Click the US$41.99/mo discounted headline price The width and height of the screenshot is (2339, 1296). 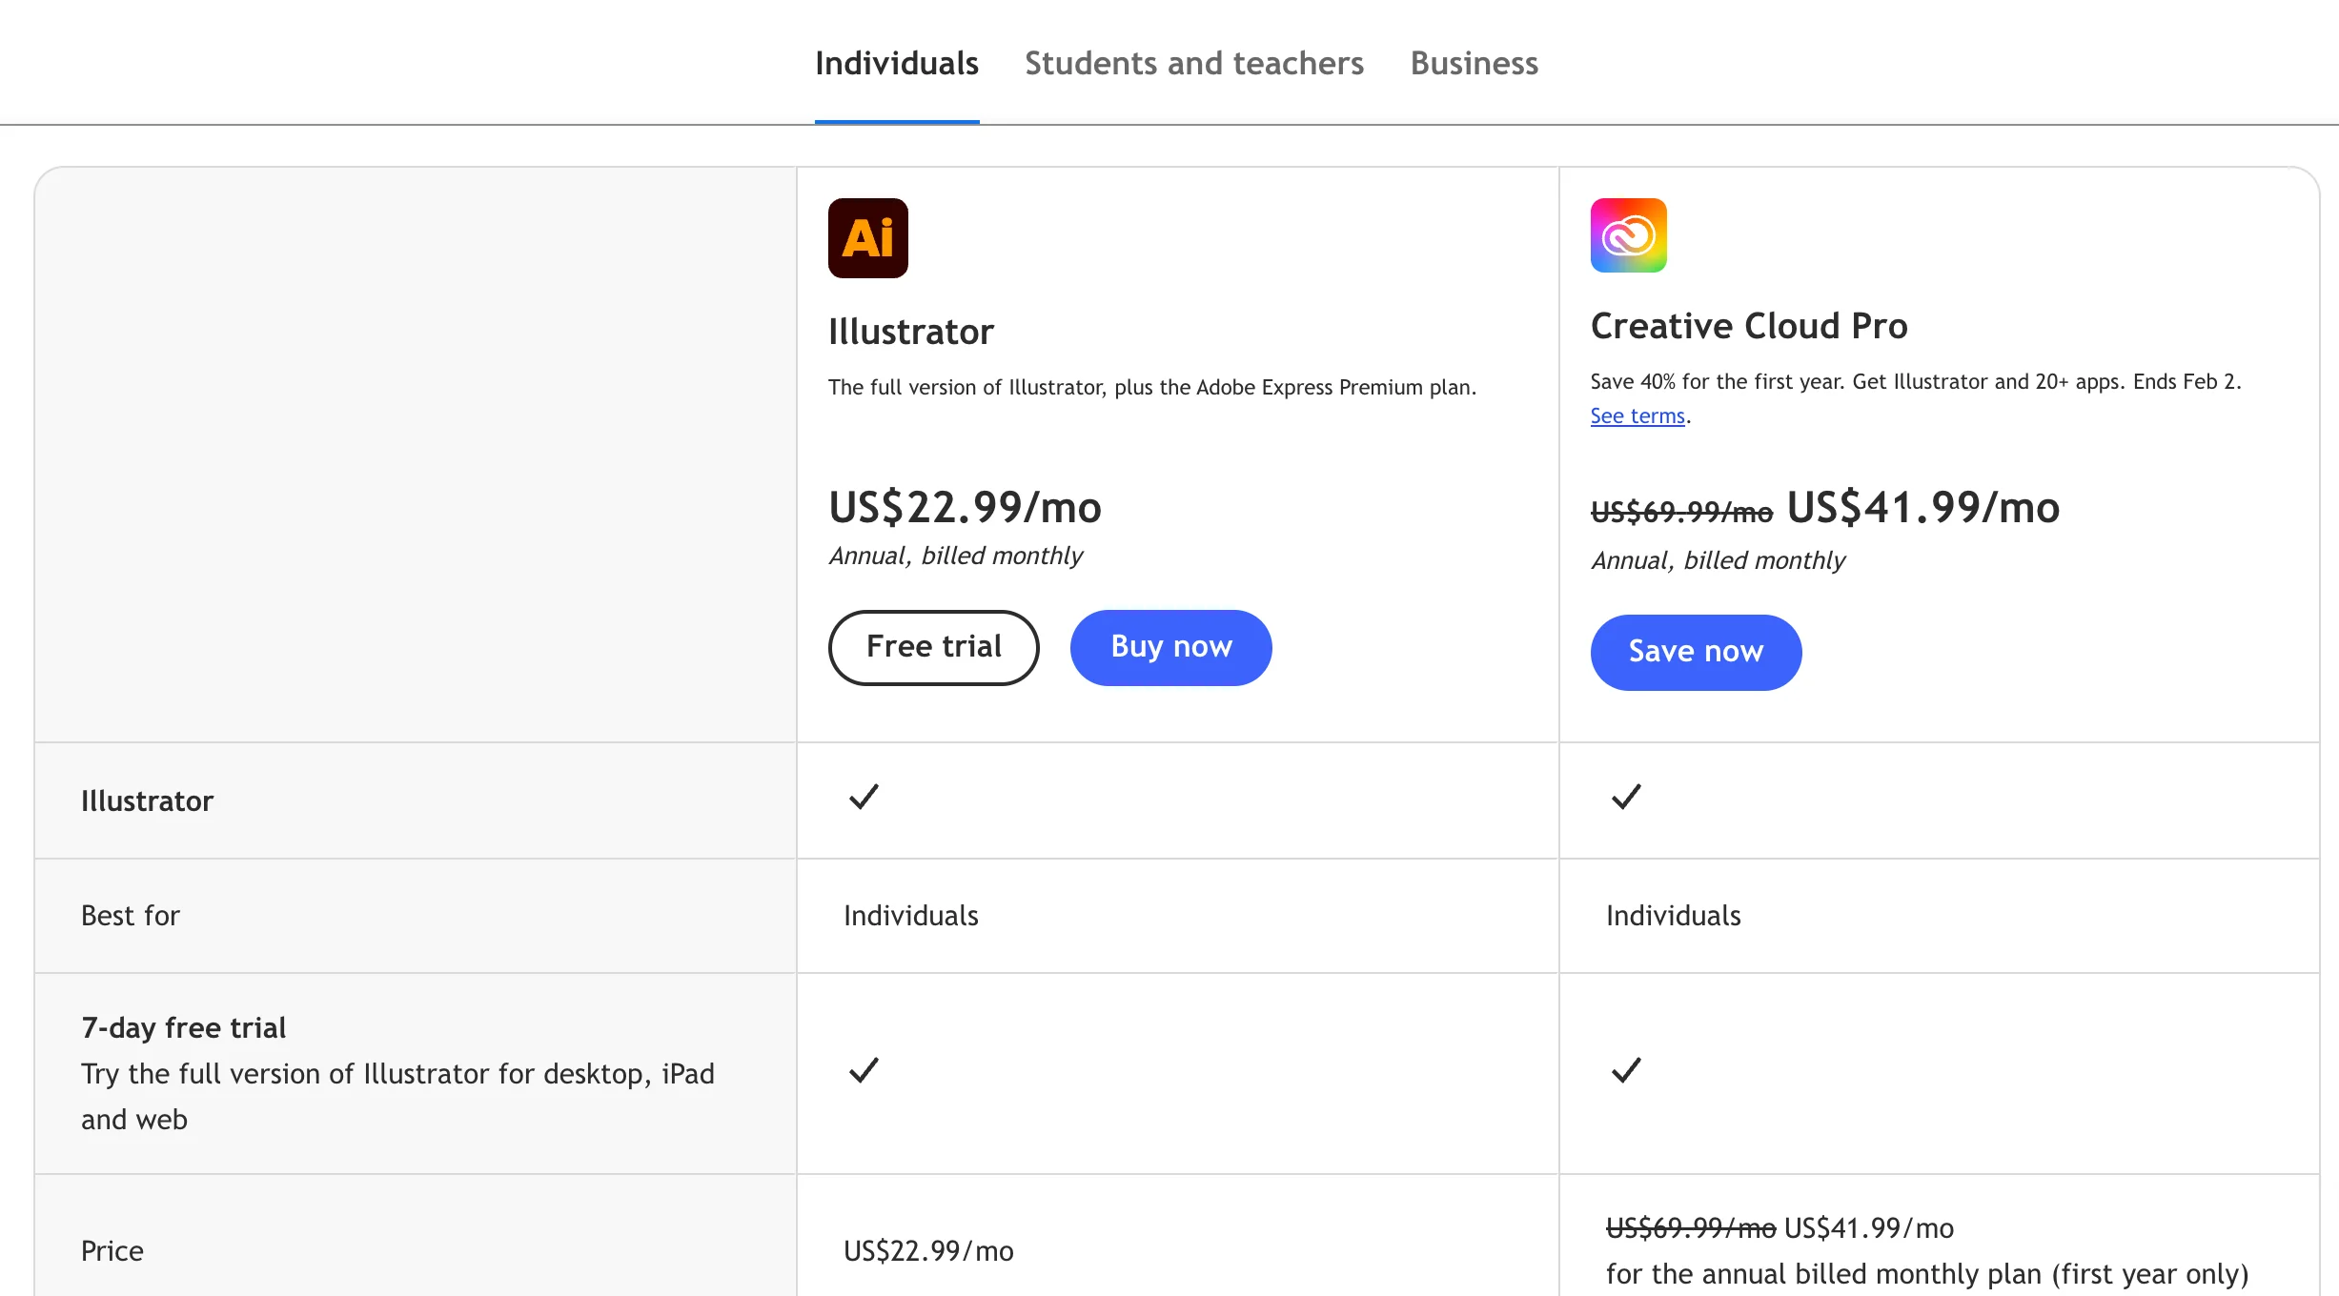1922,507
